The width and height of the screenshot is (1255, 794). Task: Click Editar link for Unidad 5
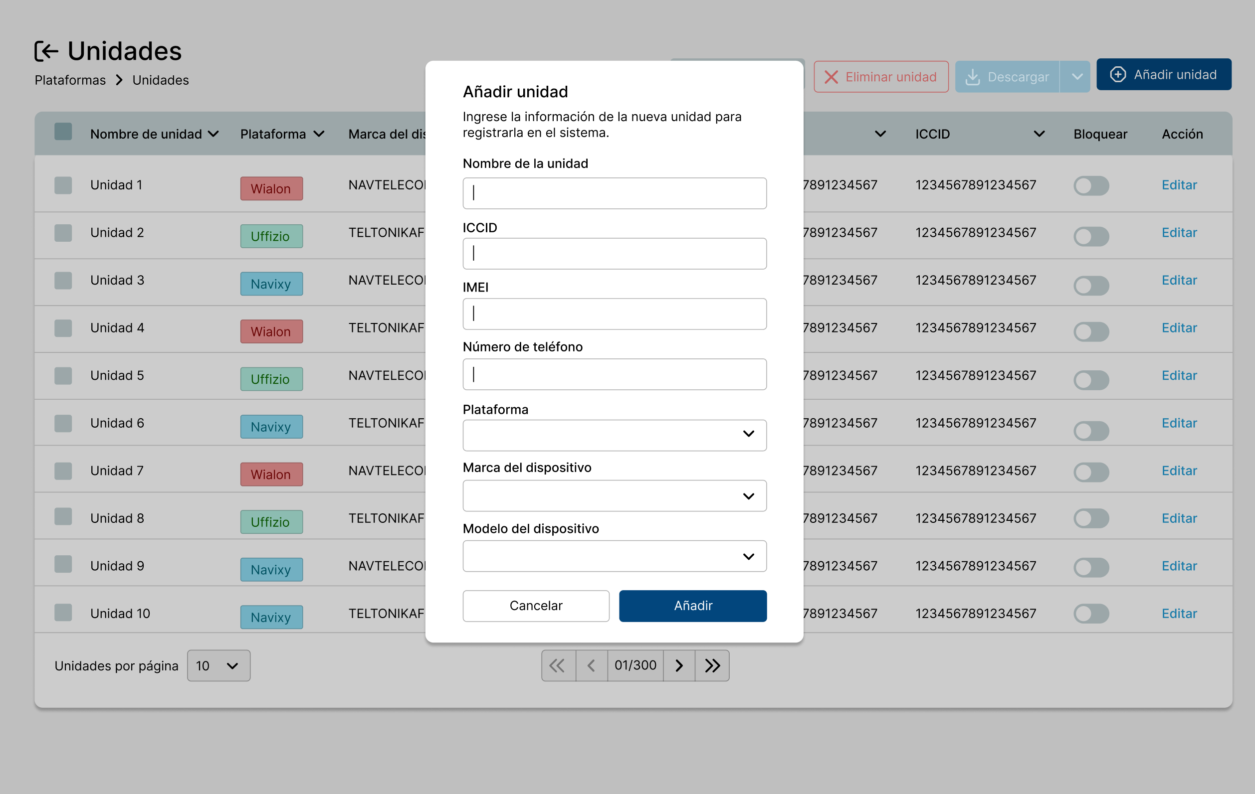[x=1178, y=375]
